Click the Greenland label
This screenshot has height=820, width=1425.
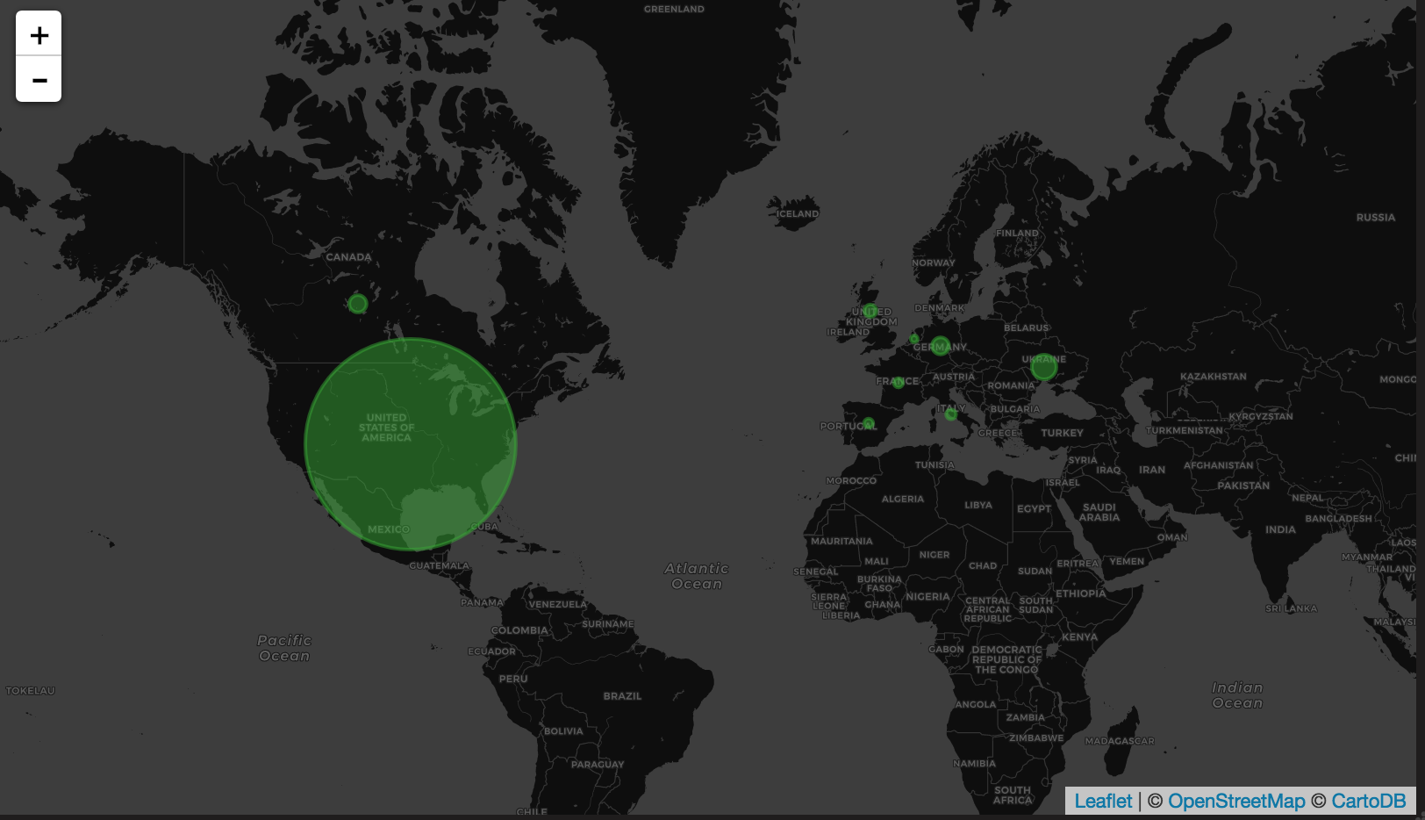(674, 10)
